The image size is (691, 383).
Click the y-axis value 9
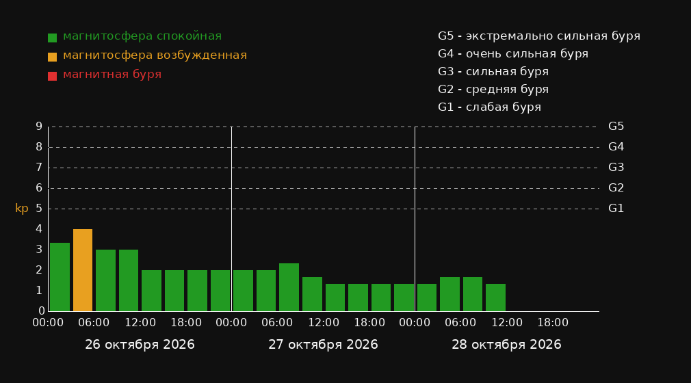(39, 127)
